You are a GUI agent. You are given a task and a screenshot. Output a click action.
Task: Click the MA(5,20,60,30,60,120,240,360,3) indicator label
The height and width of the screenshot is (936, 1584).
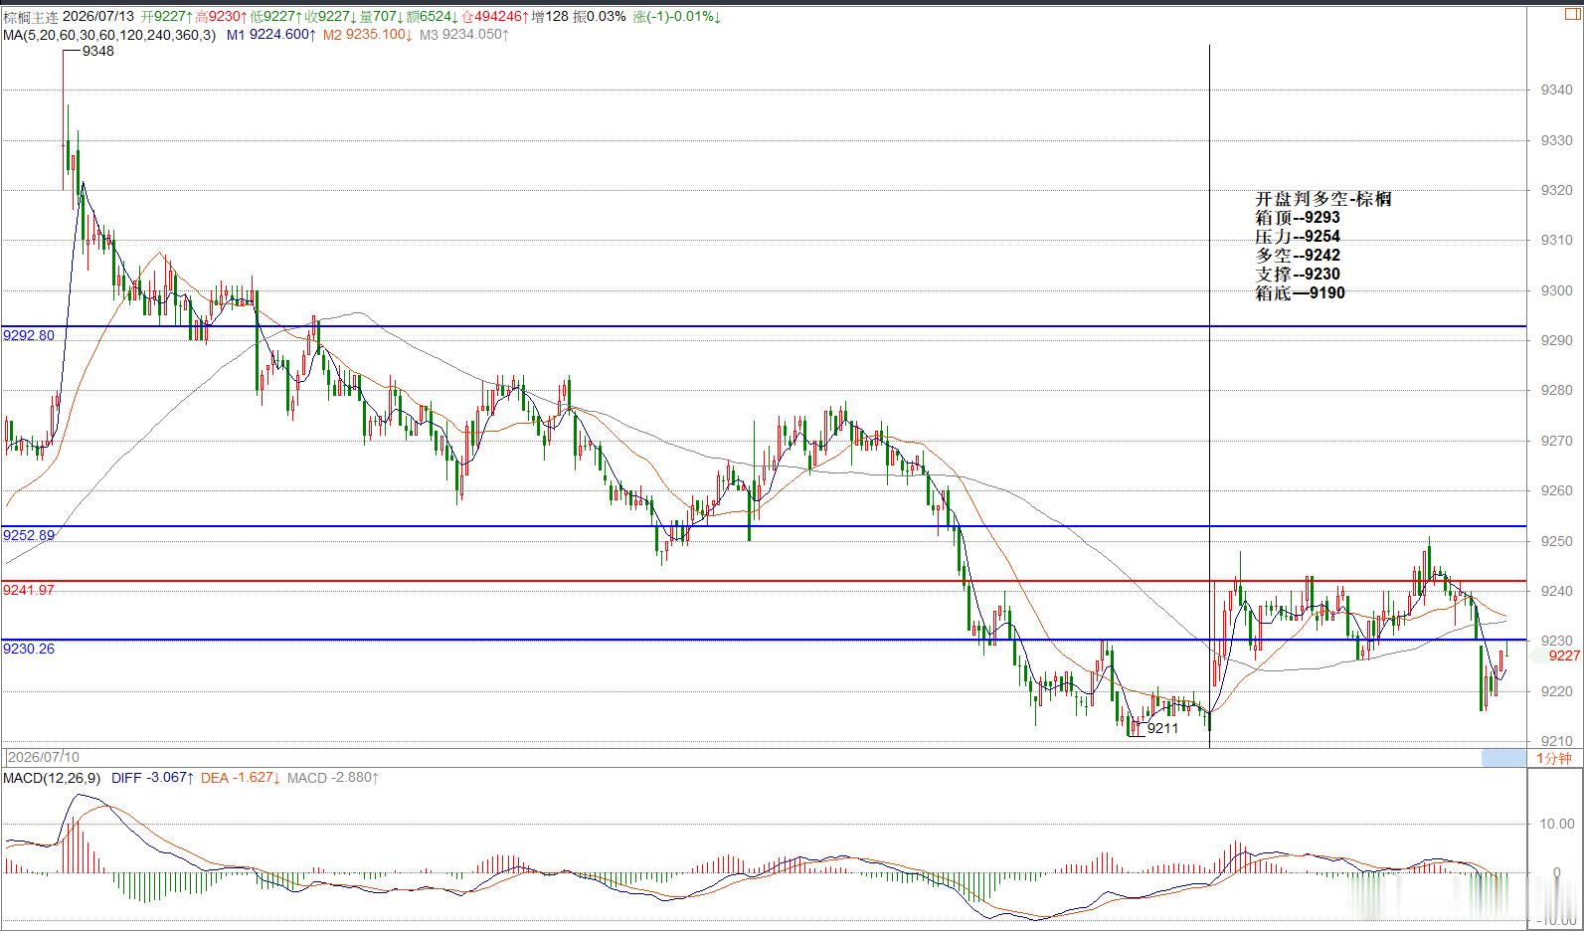coord(109,35)
